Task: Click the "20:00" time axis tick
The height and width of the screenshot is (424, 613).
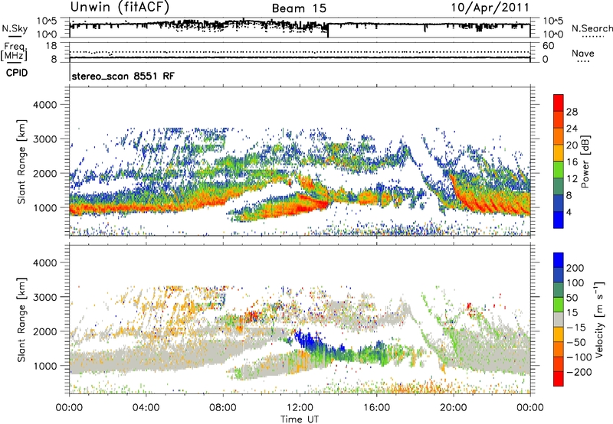Action: point(454,408)
